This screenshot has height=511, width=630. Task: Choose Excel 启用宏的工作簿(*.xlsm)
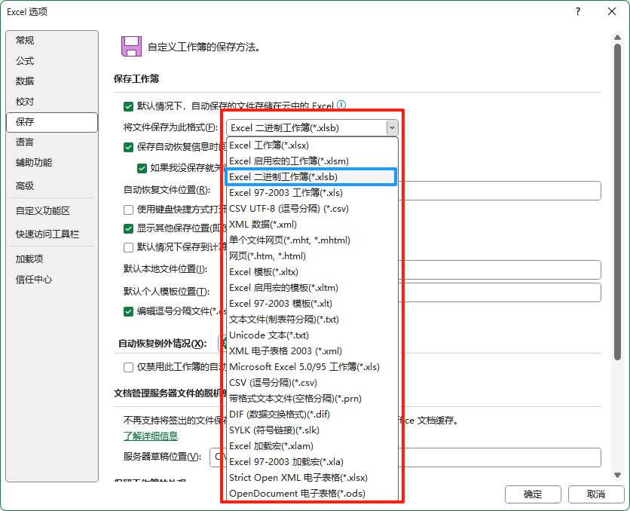(x=312, y=161)
